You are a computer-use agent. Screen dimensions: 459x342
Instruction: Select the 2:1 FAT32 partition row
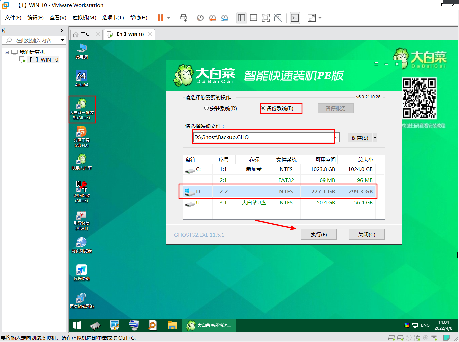tap(279, 180)
